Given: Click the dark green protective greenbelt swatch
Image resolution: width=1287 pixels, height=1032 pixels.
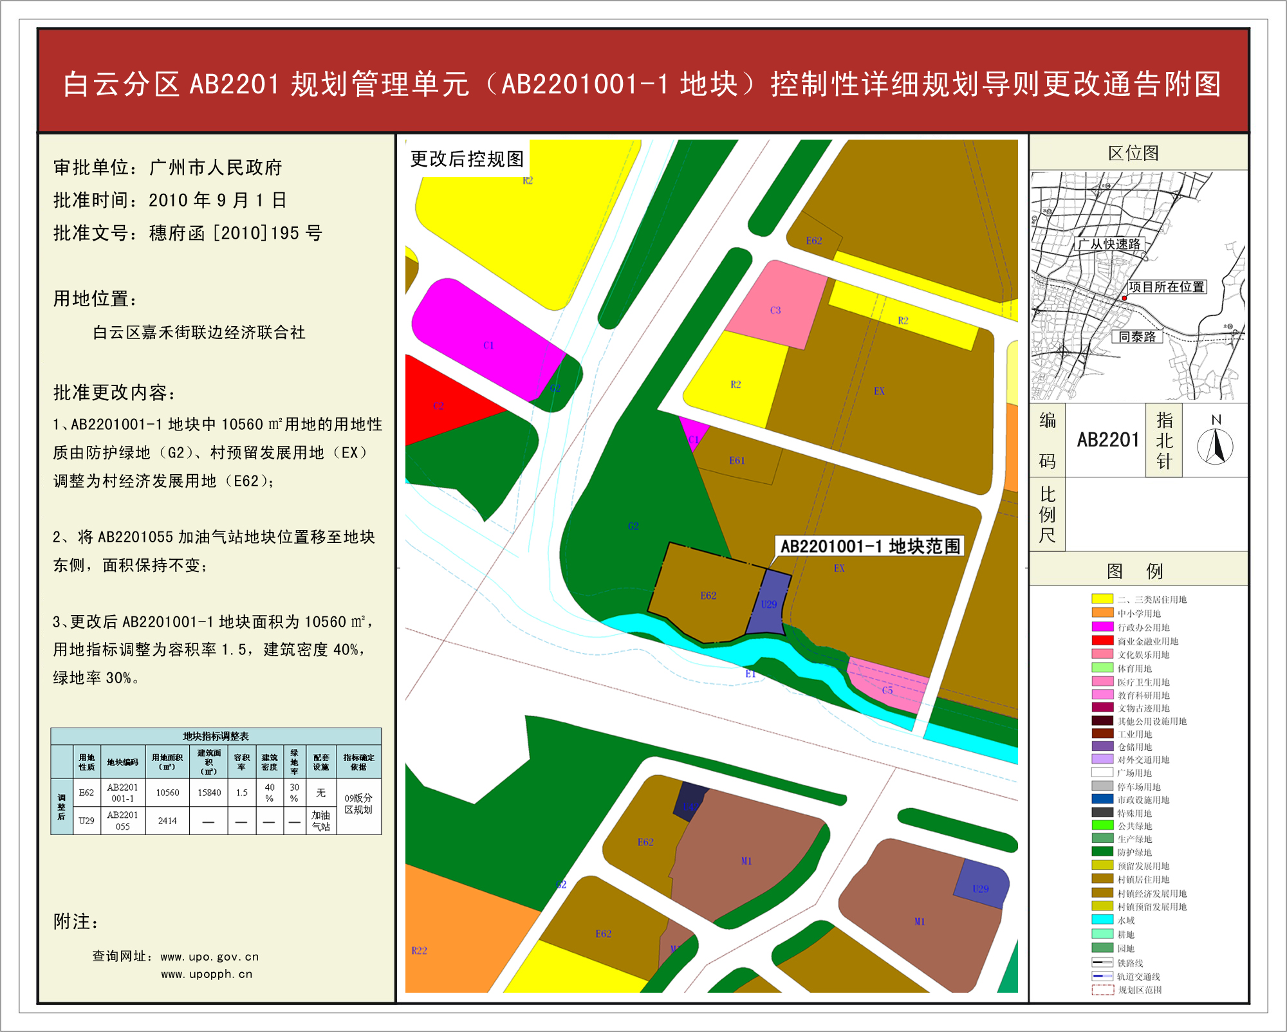Looking at the screenshot, I should coord(1102,852).
